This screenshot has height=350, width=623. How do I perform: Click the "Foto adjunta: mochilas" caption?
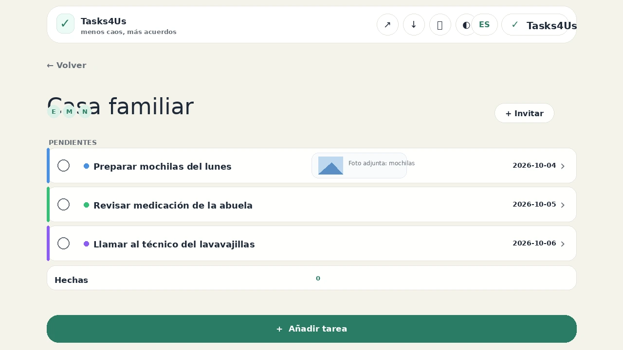pyautogui.click(x=382, y=163)
